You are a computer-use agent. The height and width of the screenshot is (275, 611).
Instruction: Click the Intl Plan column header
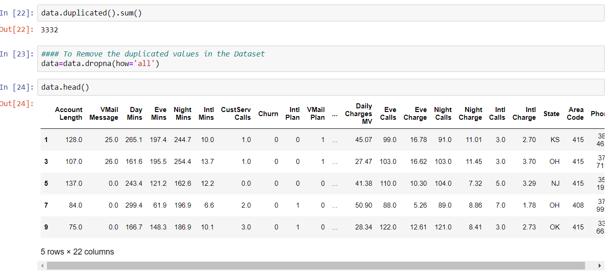point(293,113)
